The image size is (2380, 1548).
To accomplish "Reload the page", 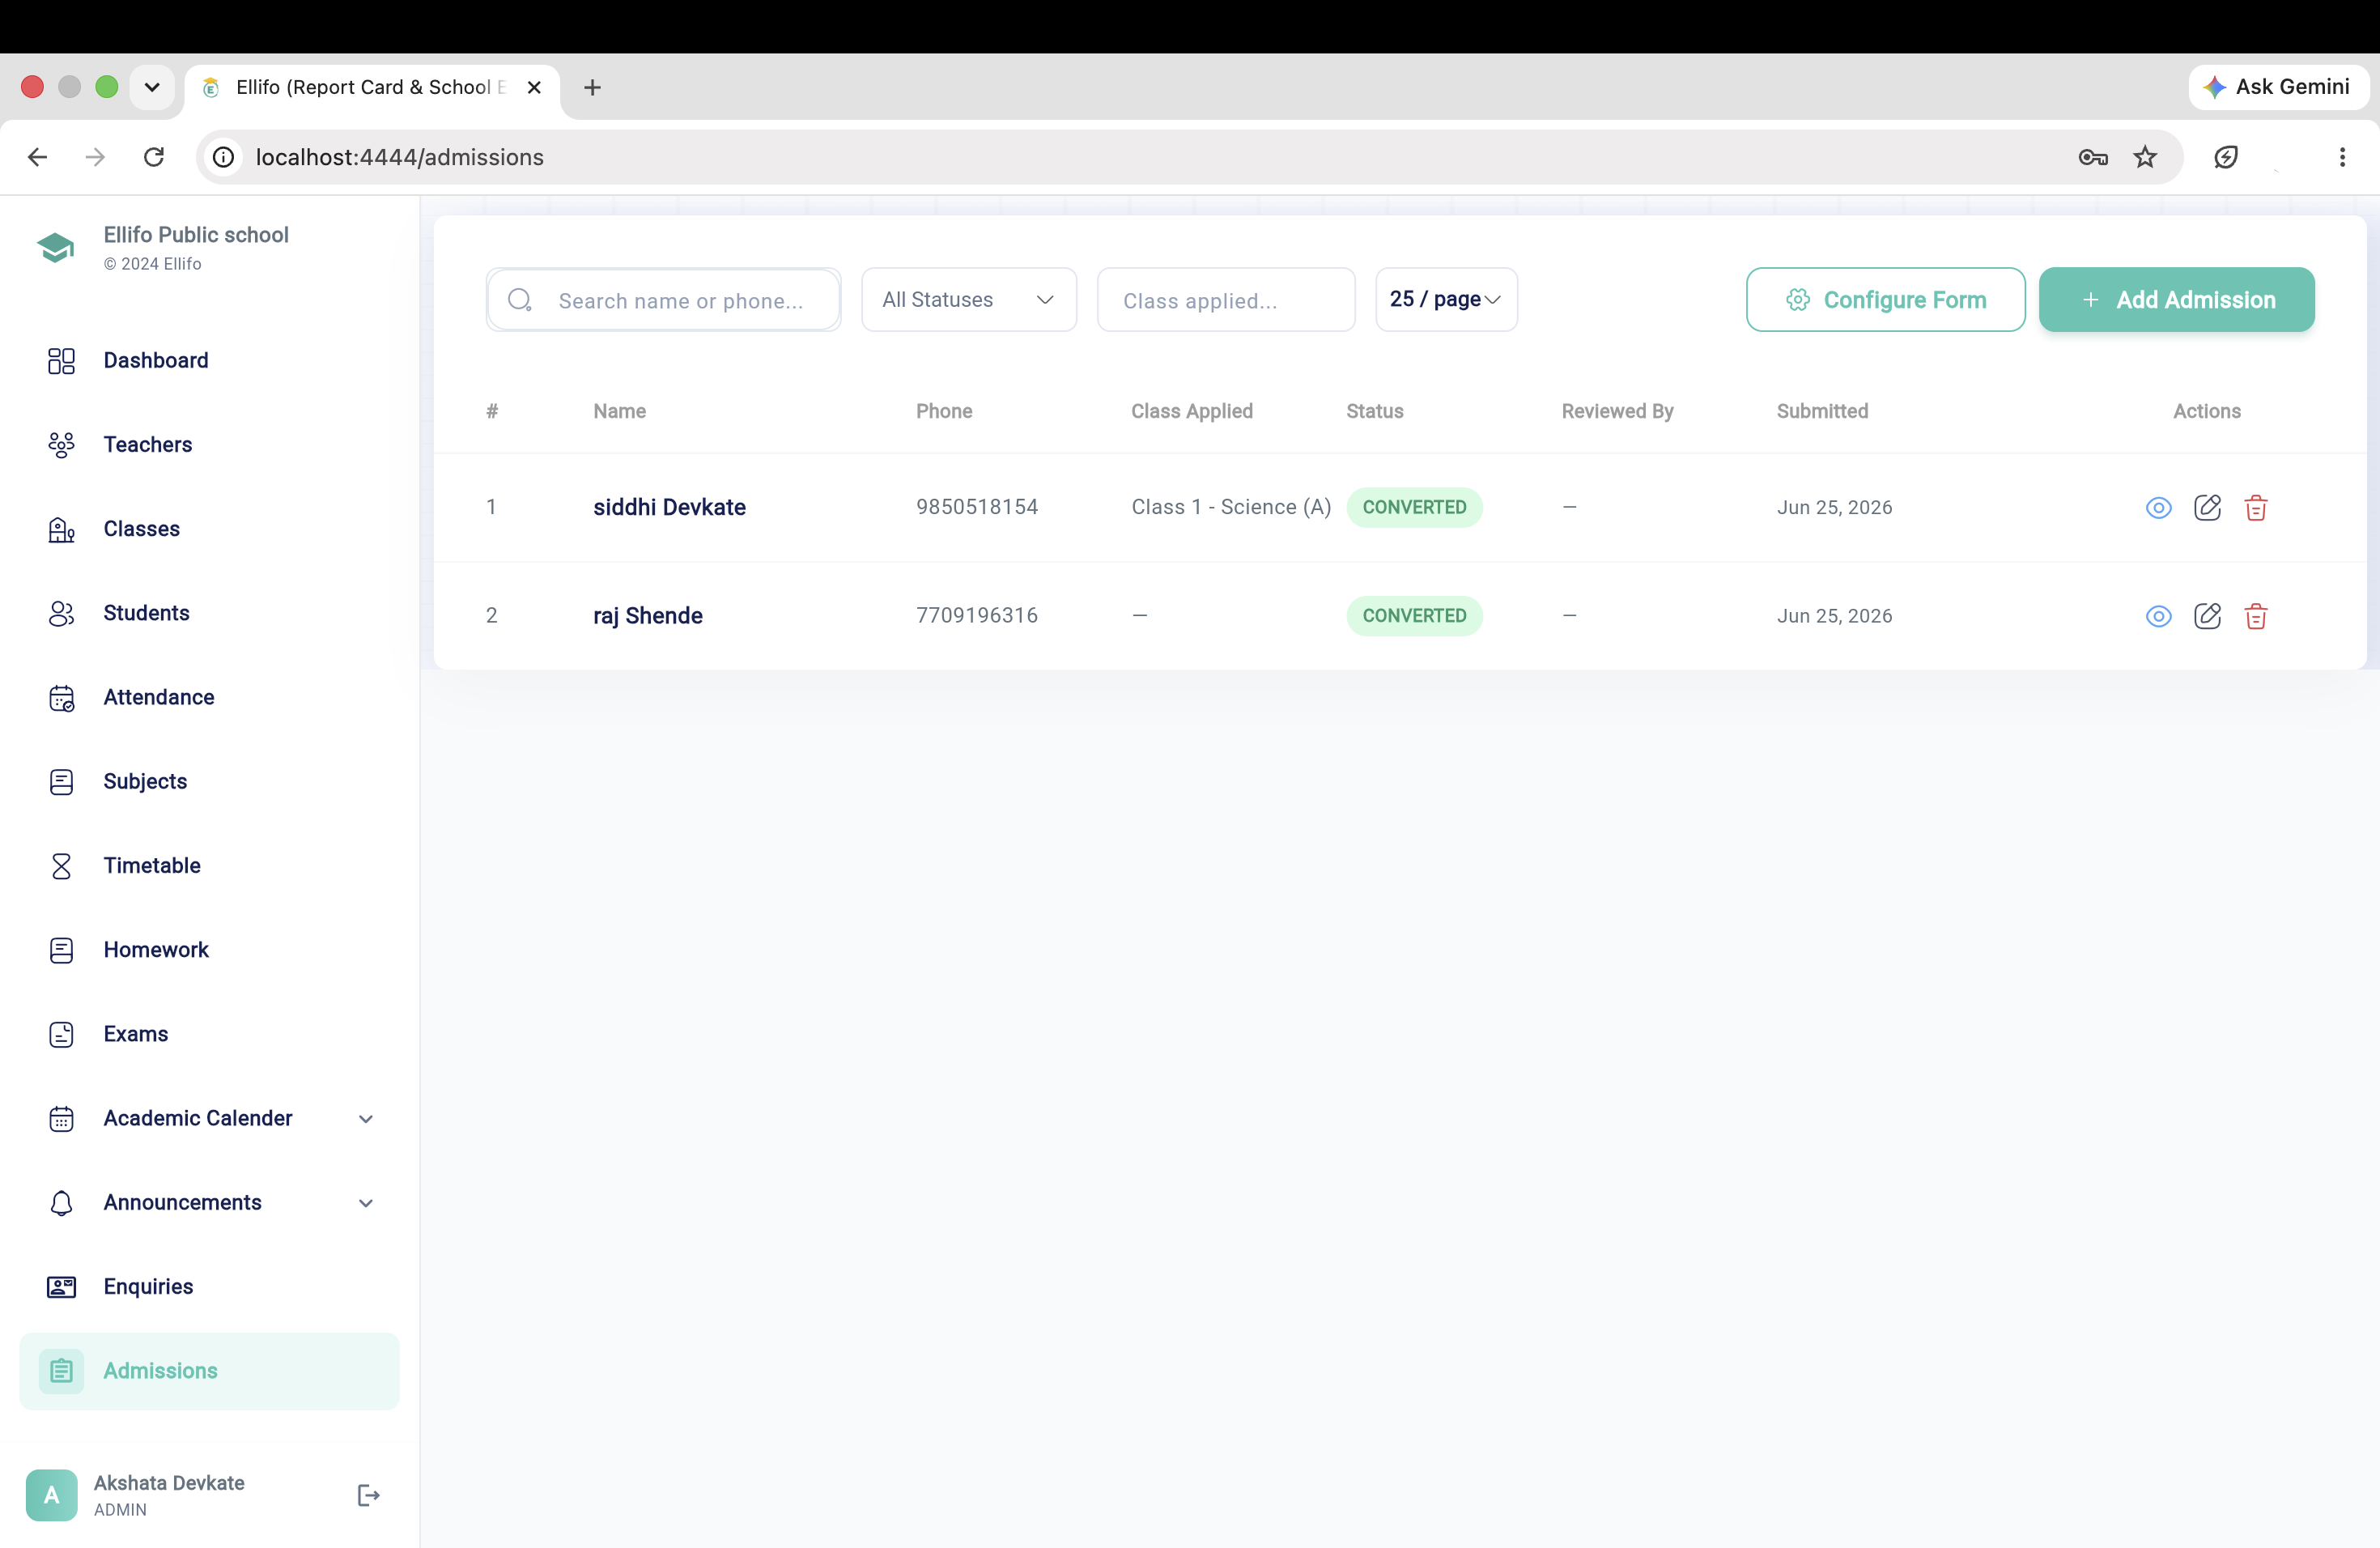I will pyautogui.click(x=154, y=157).
